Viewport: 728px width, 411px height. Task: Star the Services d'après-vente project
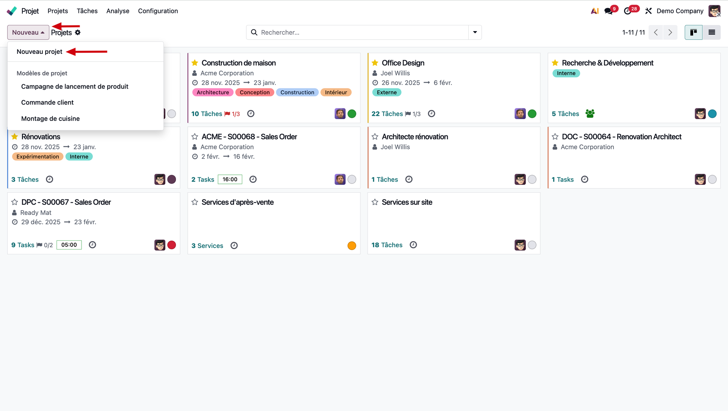click(195, 202)
